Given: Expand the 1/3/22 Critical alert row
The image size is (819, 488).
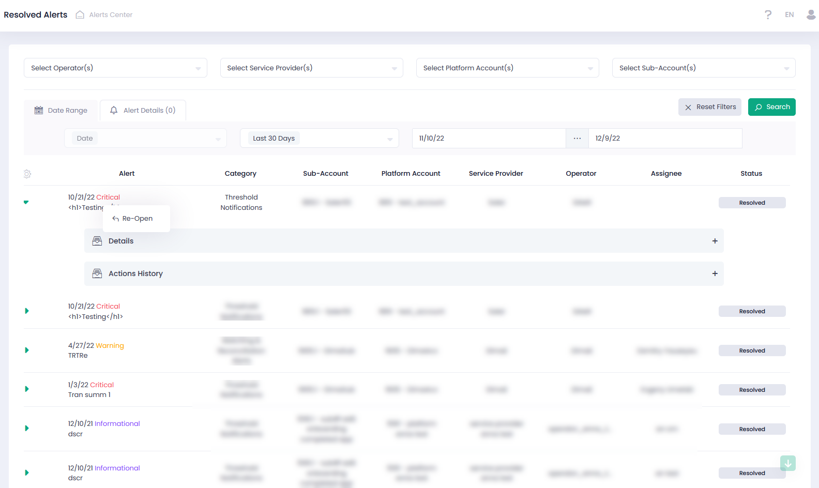Looking at the screenshot, I should 27,389.
